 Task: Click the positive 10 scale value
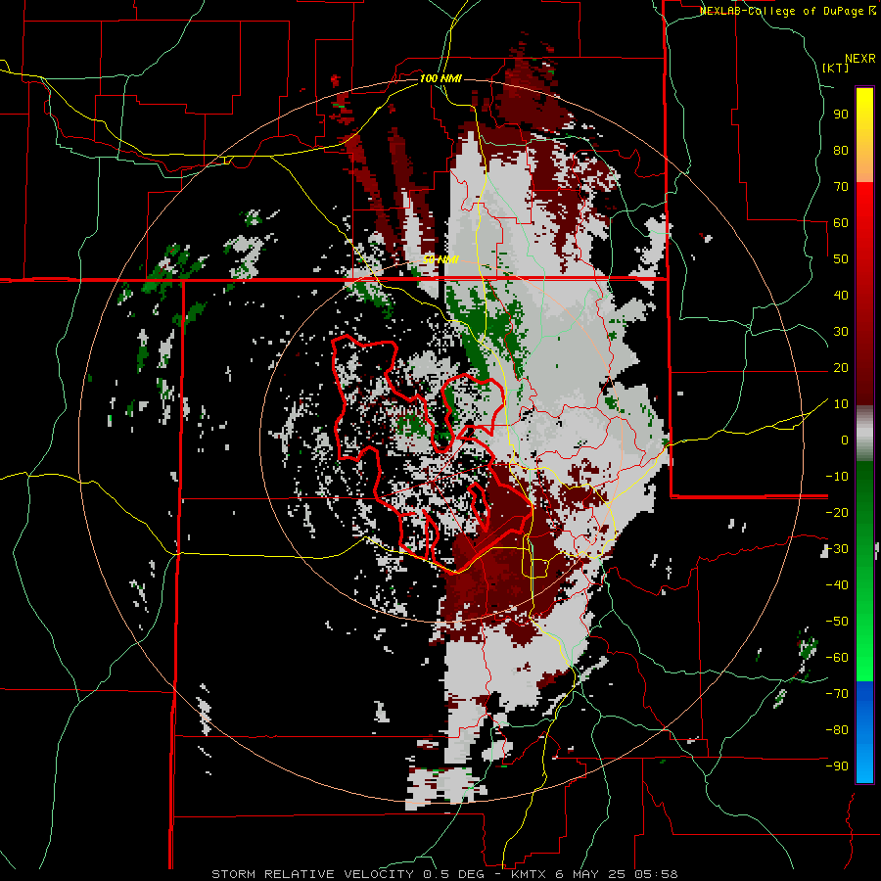tap(841, 404)
